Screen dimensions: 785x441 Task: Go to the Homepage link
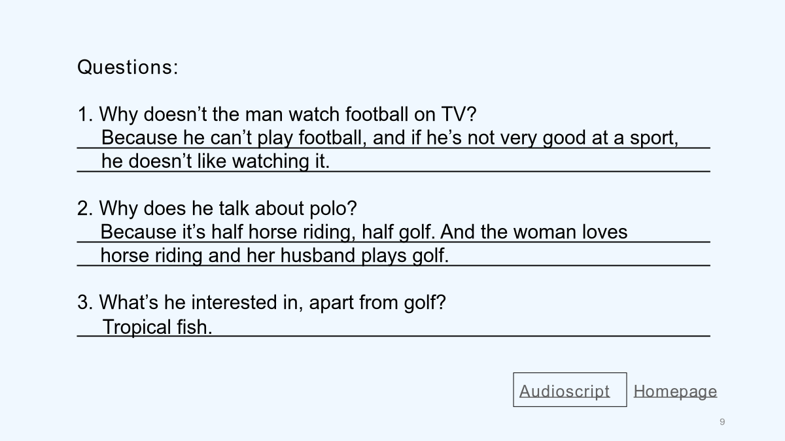675,391
